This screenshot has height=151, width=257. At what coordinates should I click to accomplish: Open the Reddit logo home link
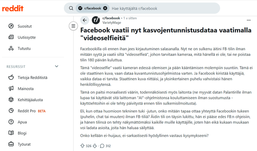click(x=13, y=8)
